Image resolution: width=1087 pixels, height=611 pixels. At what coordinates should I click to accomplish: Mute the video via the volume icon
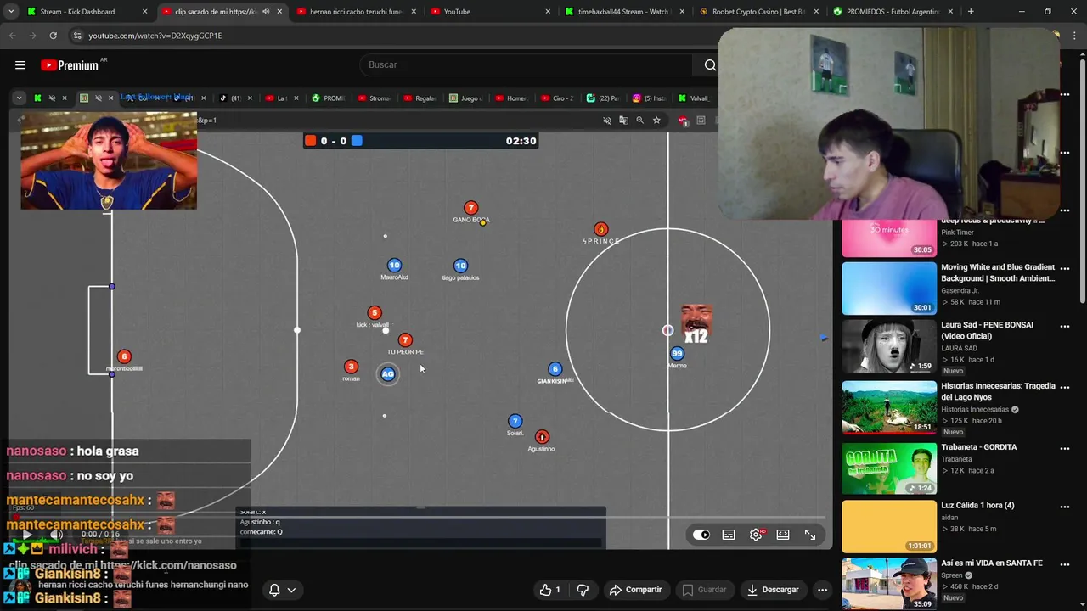56,535
